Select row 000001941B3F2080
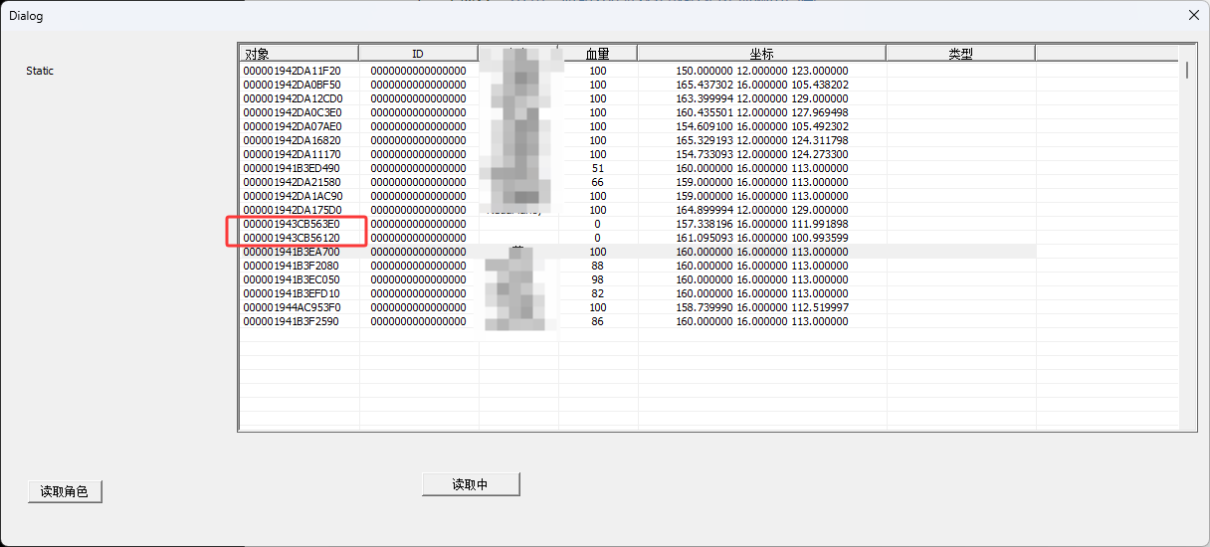1210x547 pixels. 638,266
